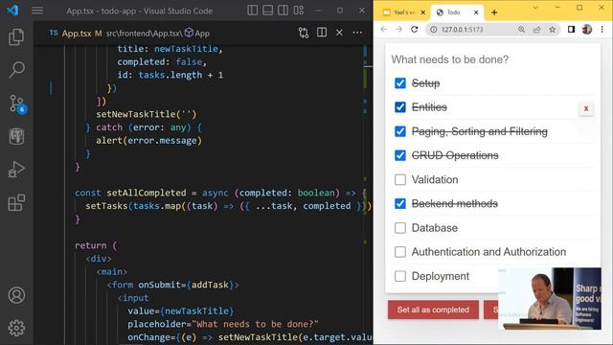Open Customize Layout icon
Viewport: 613px width, 345px height.
(x=299, y=11)
